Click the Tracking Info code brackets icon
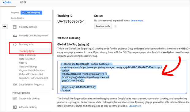This screenshot has width=190, height=112. click(15, 45)
